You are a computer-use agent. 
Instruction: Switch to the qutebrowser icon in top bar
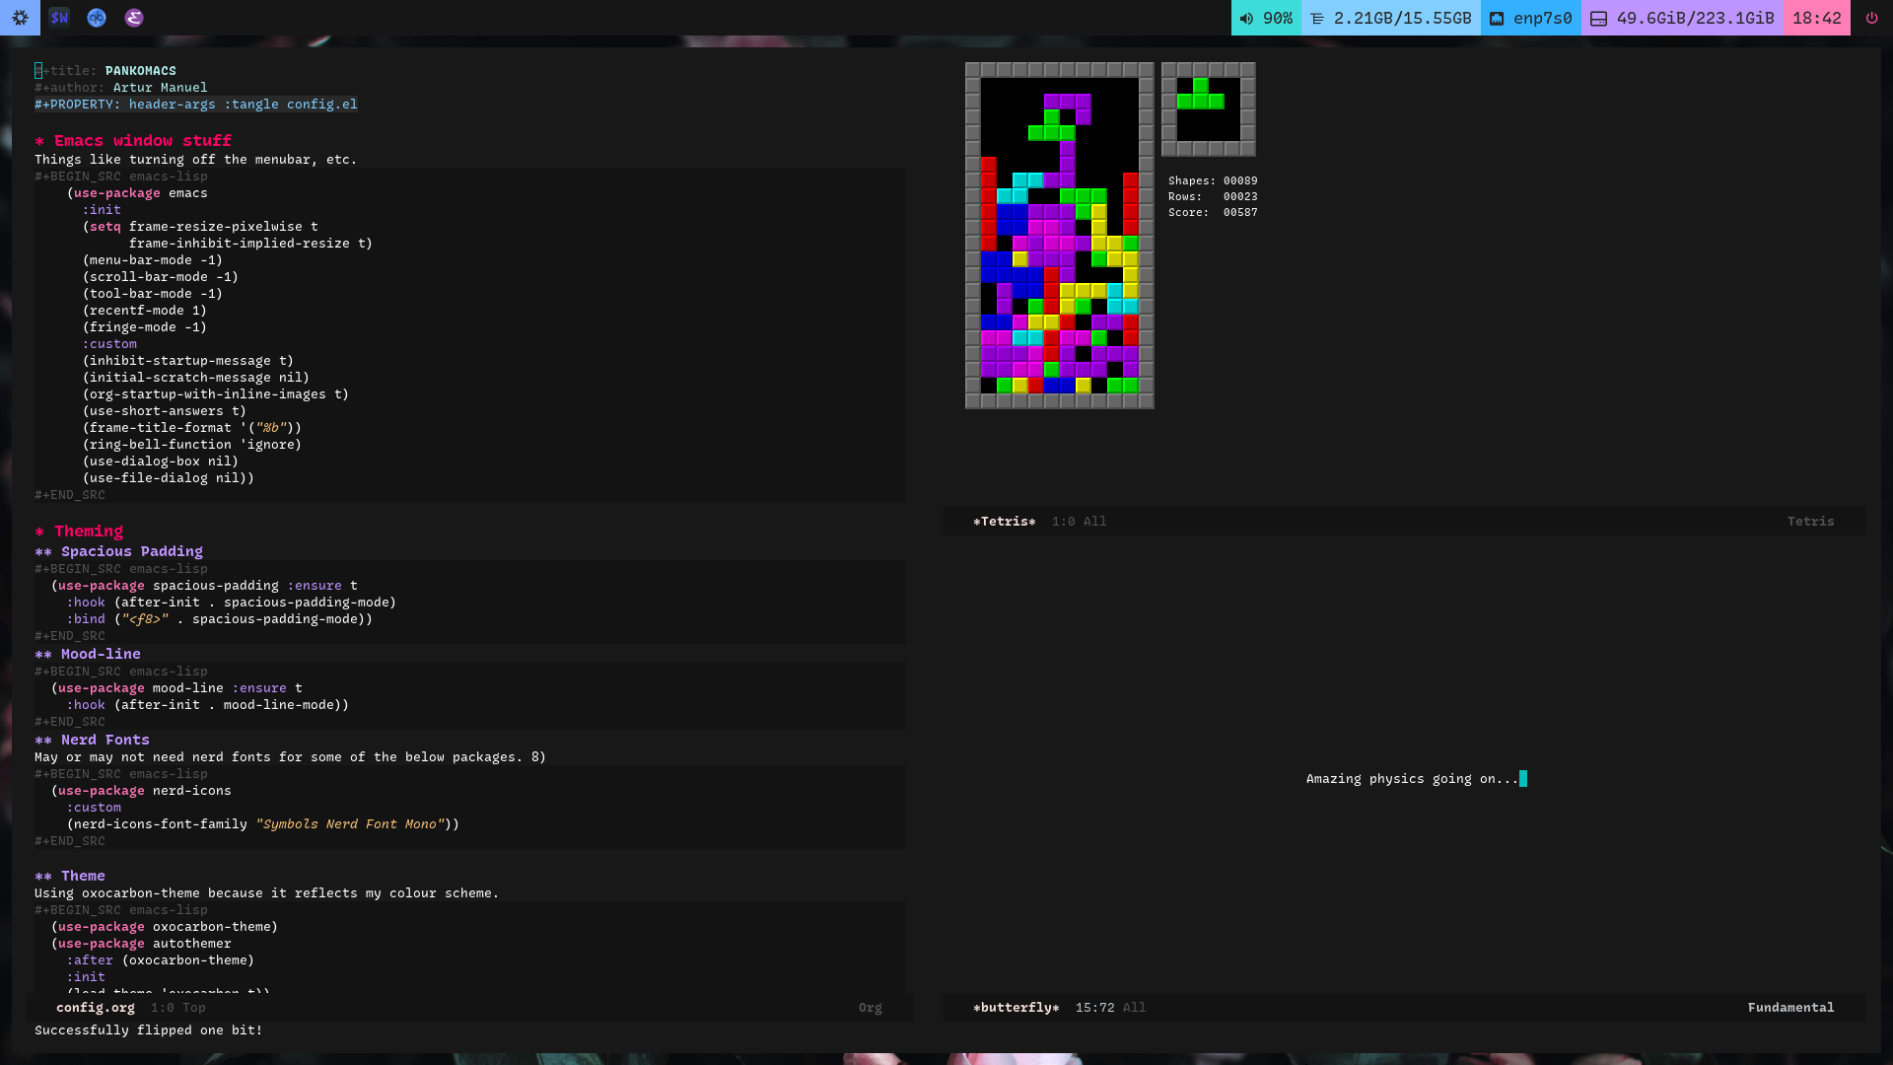[97, 18]
